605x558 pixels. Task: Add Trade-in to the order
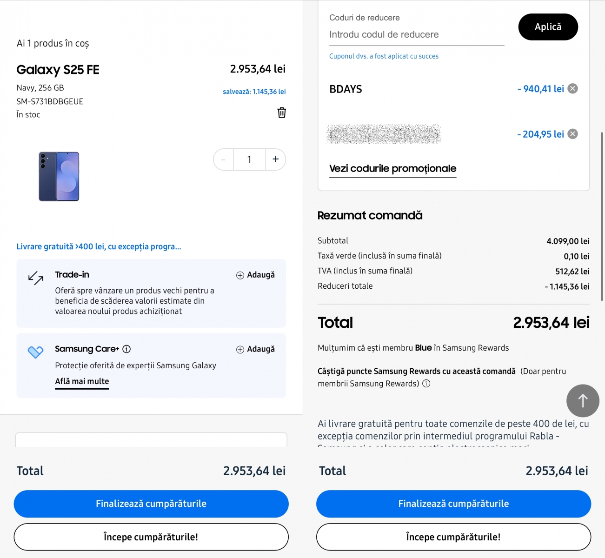tap(255, 275)
